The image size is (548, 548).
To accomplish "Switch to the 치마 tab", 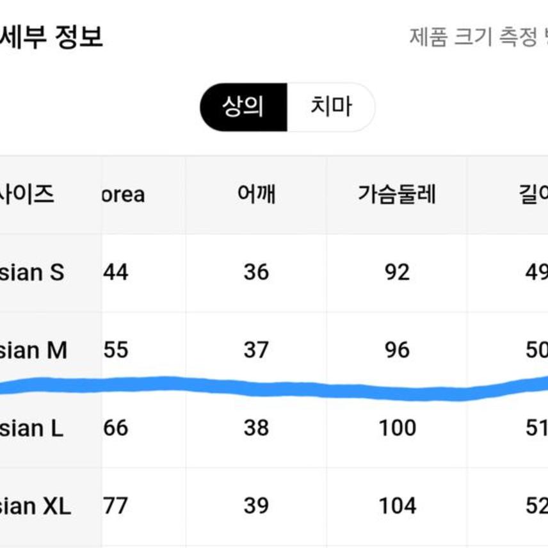I will pyautogui.click(x=331, y=107).
